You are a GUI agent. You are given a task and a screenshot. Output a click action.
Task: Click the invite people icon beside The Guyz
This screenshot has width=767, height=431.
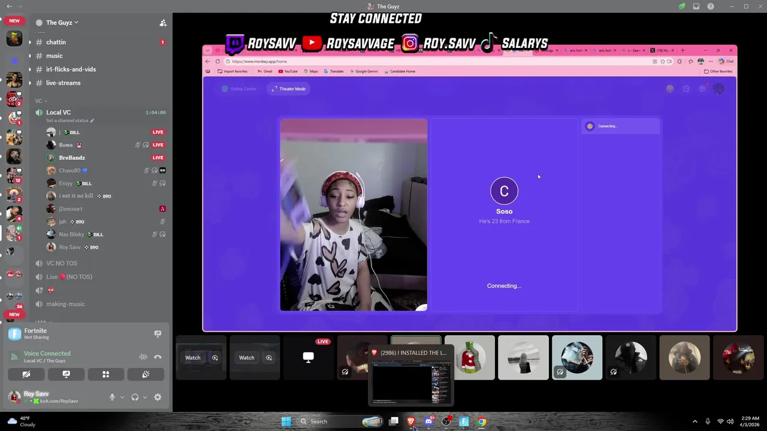pos(162,23)
